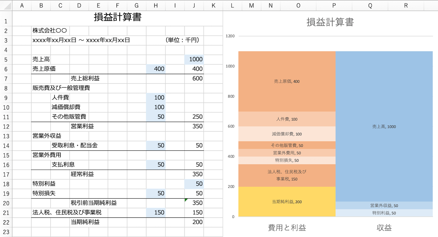Viewport: 438px width, 237px height.
Task: Select the 売上原価 label cell in row 6
Action: tap(44, 69)
